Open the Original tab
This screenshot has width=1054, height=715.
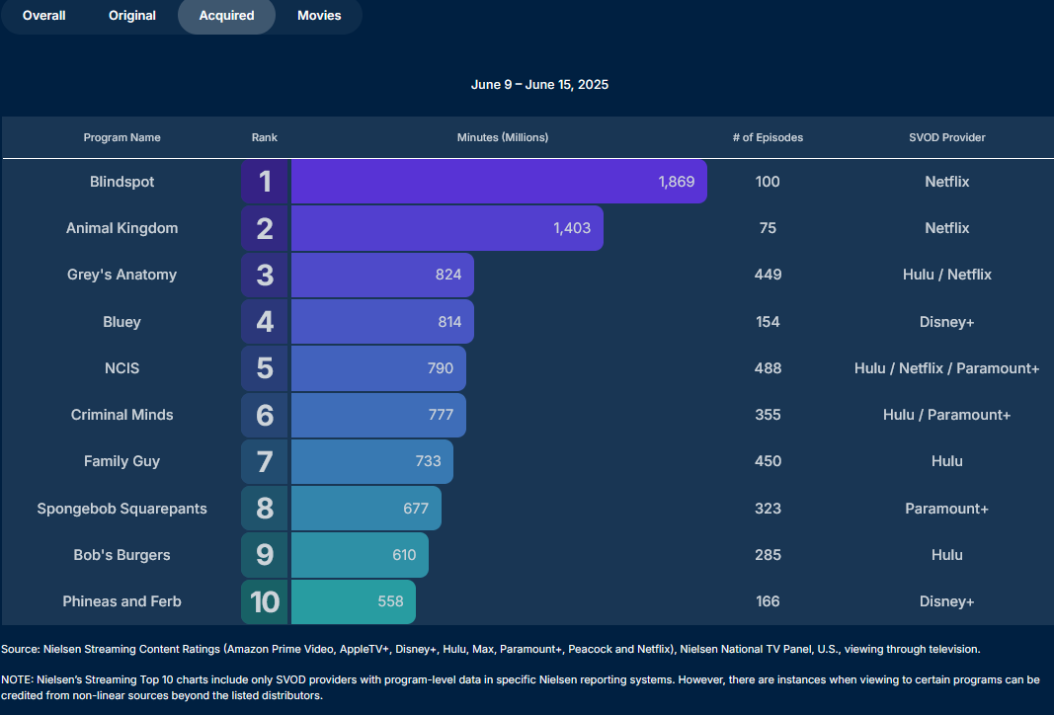click(132, 16)
